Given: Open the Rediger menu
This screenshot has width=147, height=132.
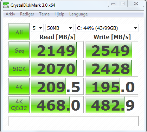Looking at the screenshot, I should click(x=27, y=14).
